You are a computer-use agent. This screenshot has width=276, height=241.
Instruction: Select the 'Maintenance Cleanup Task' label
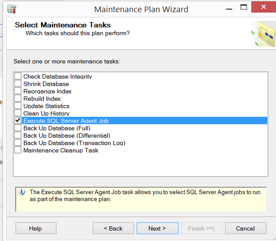point(61,150)
